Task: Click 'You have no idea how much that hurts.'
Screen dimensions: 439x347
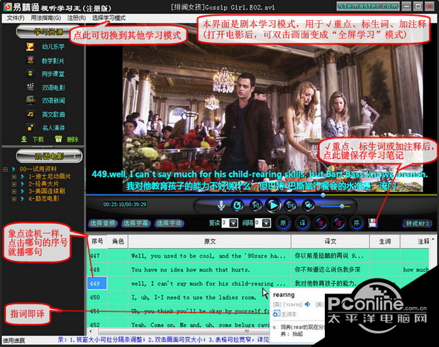Action: (x=190, y=270)
